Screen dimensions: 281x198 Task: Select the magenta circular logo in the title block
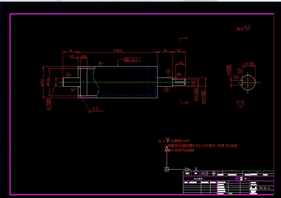pyautogui.click(x=237, y=178)
